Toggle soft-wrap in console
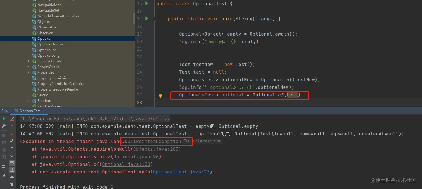 pos(12,163)
